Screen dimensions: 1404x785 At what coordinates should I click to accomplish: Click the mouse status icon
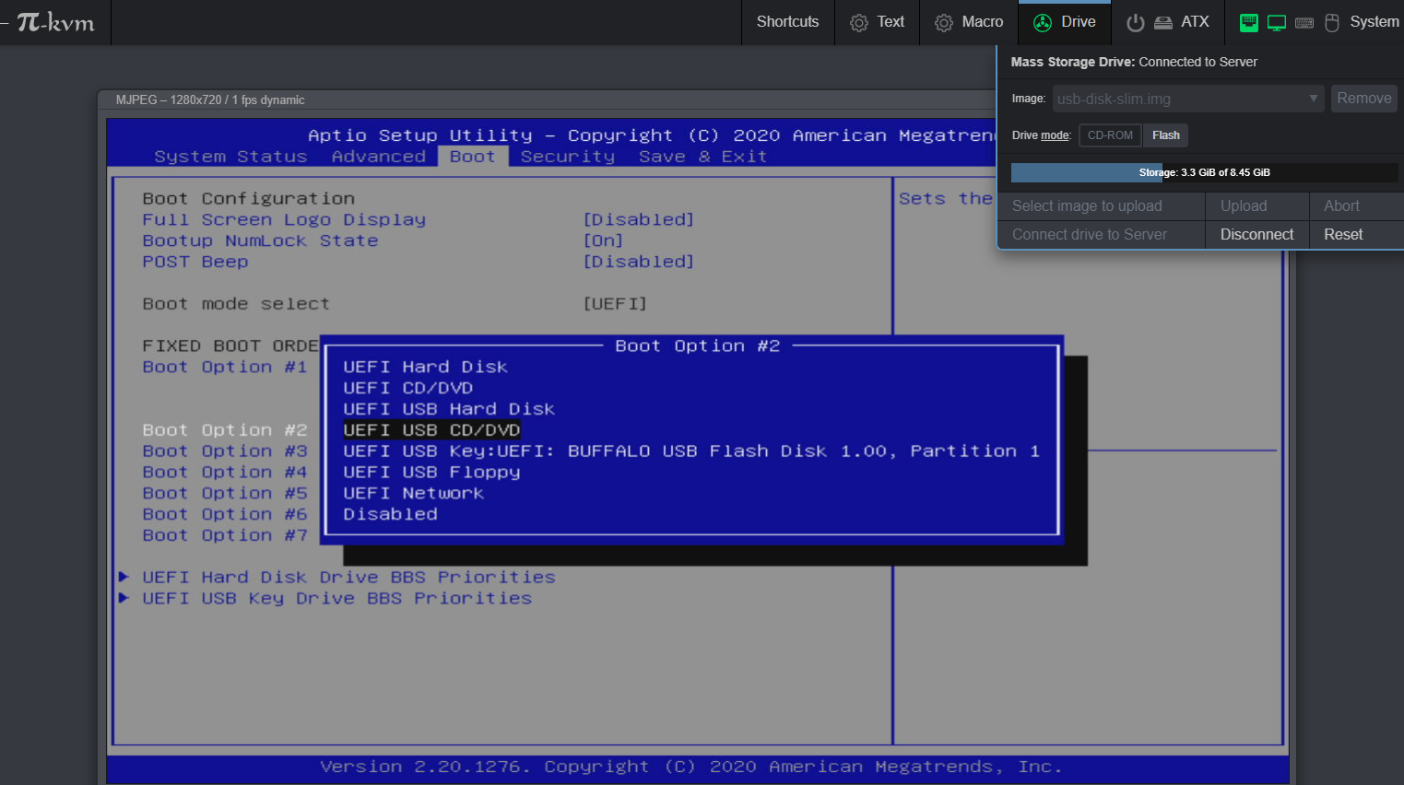pos(1331,21)
